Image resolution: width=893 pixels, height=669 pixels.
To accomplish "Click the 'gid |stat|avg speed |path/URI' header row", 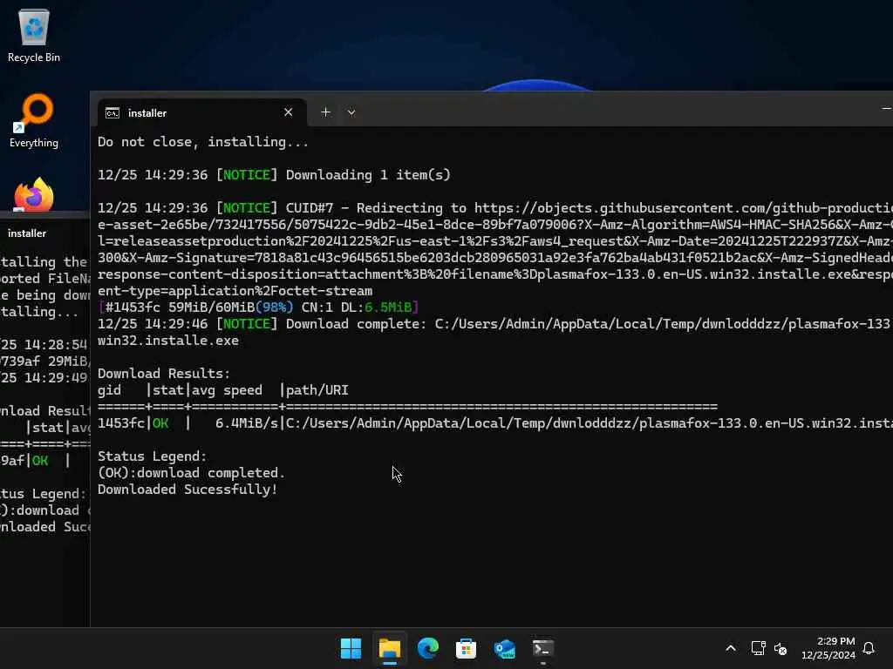I will pyautogui.click(x=222, y=390).
